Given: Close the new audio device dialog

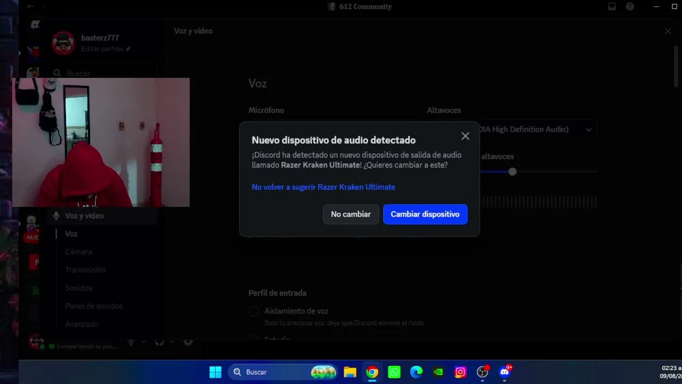Looking at the screenshot, I should coord(465,136).
